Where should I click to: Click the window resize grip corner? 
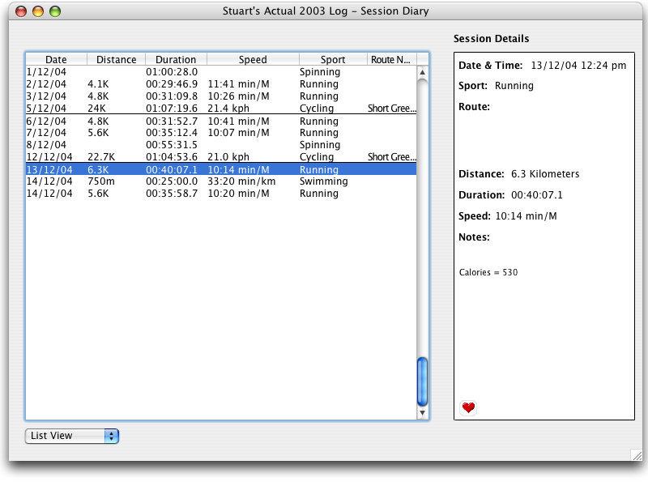(x=637, y=455)
